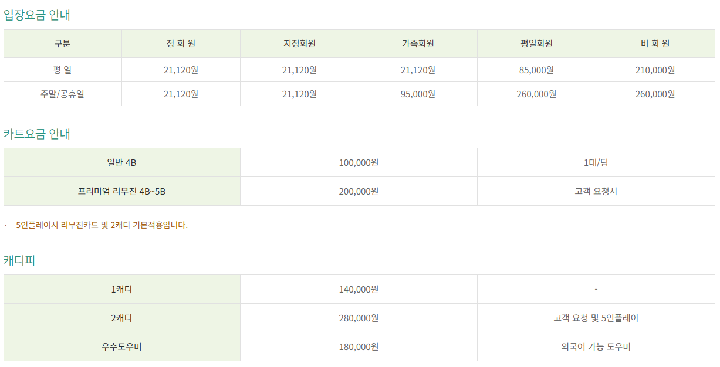The height and width of the screenshot is (367, 720).
Task: Select the 일반 4B cart row label
Action: click(x=121, y=162)
